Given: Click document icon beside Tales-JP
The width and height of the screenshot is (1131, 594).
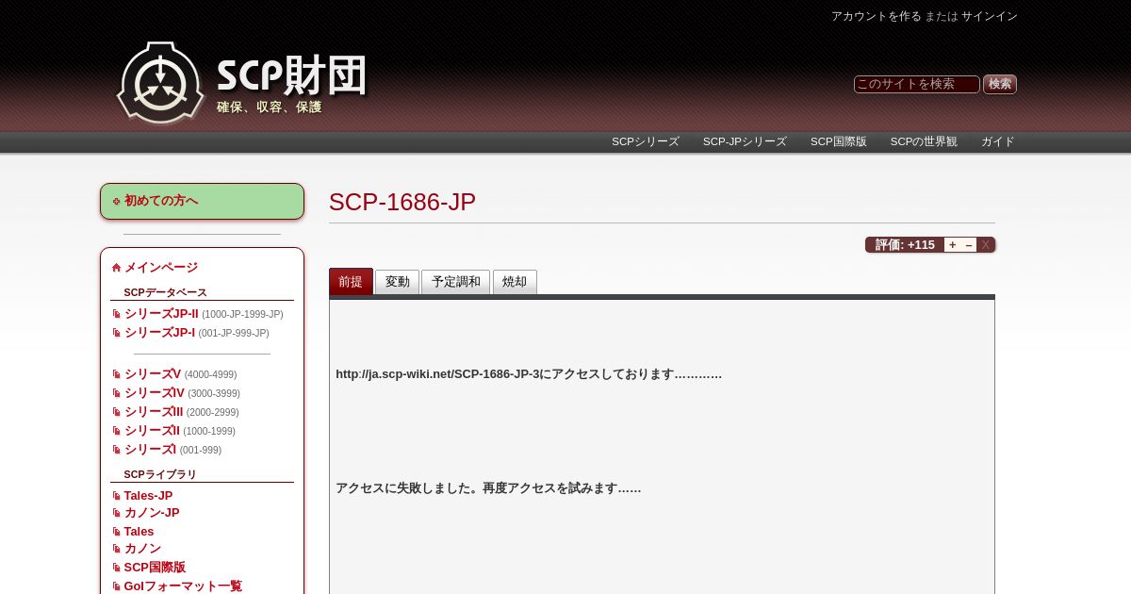Looking at the screenshot, I should 117,496.
